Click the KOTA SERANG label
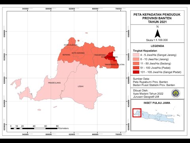Viewport: 190px width, 143px height. point(78,53)
